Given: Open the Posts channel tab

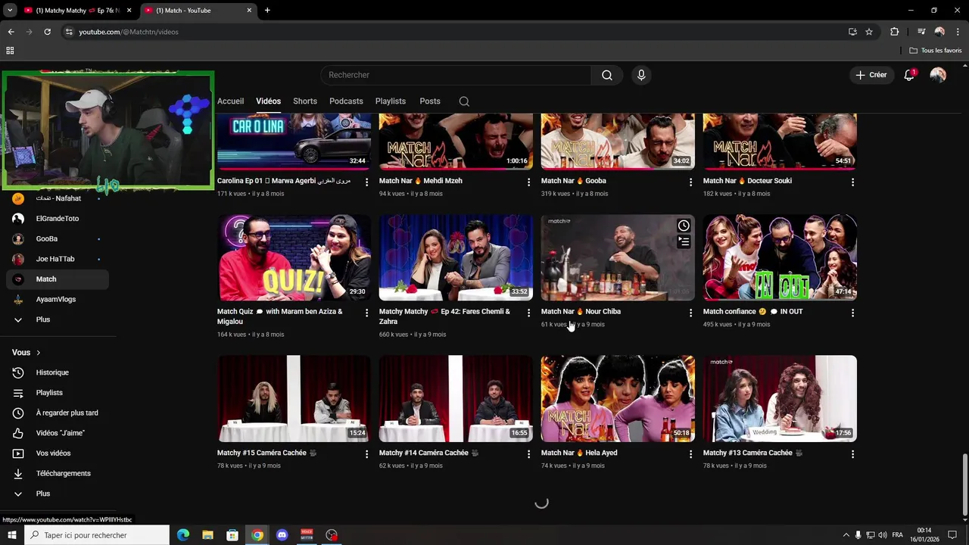Looking at the screenshot, I should tap(430, 101).
